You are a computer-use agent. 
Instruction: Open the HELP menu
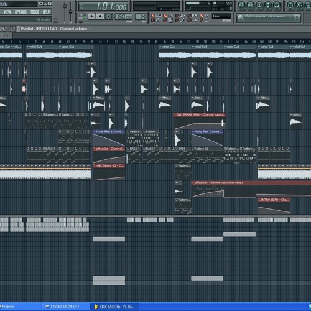point(46,12)
